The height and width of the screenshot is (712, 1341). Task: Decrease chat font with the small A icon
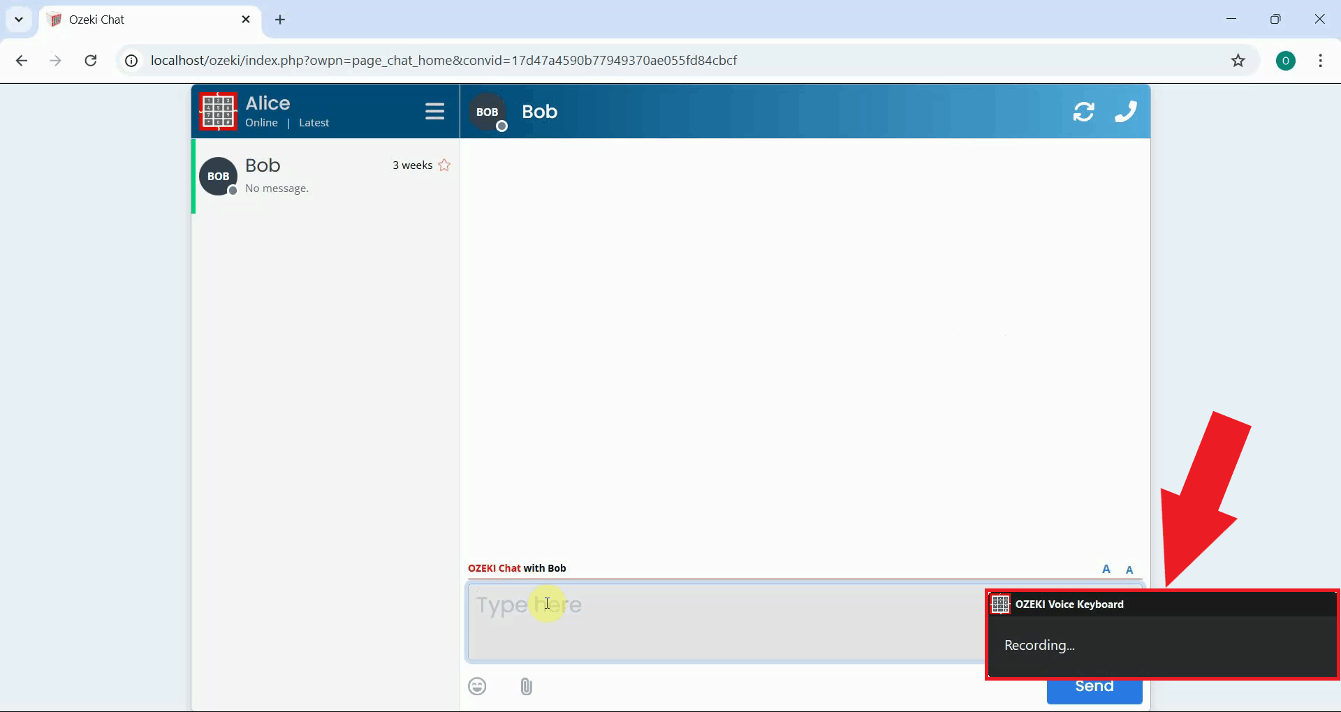[x=1130, y=570]
